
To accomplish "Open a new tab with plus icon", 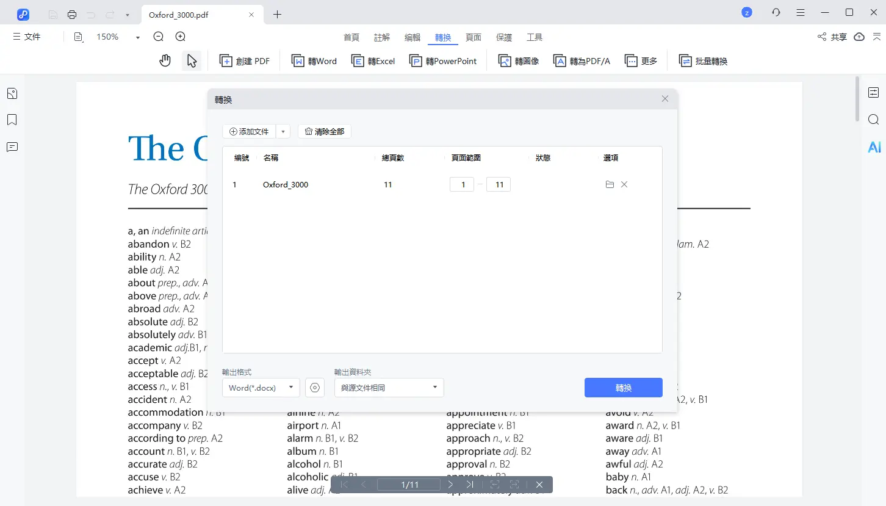I will [278, 15].
